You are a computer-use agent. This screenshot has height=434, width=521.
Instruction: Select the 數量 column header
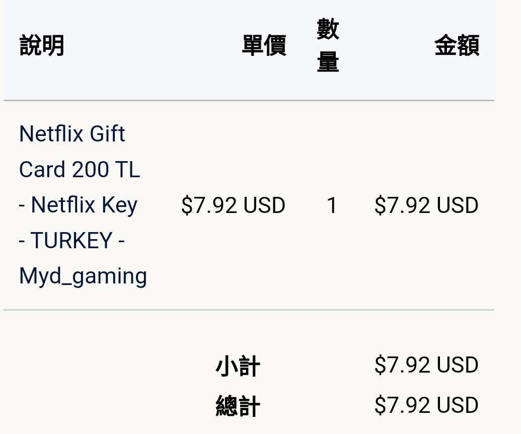328,46
